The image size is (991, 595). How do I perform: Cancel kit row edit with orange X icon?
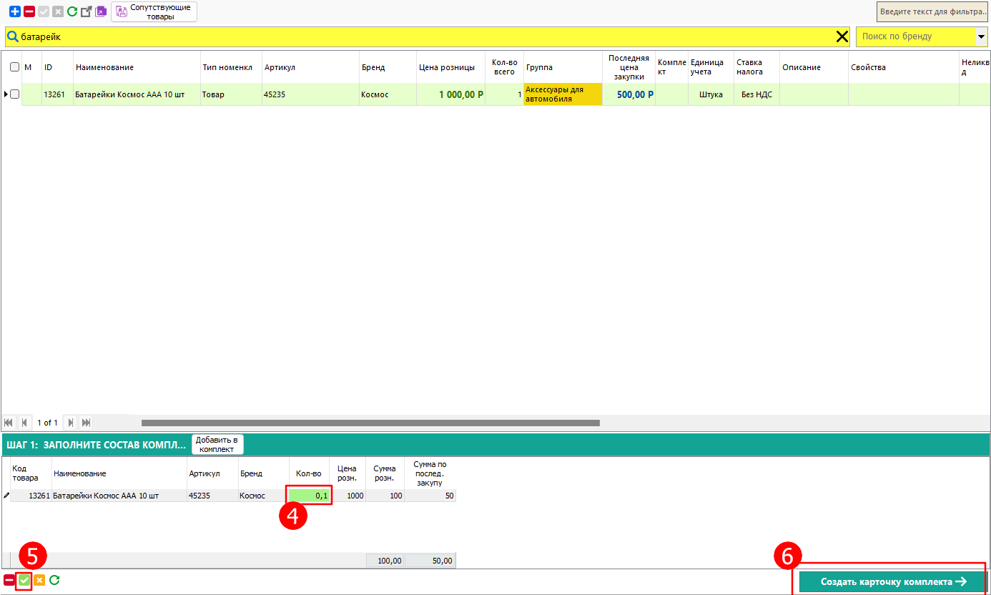39,581
